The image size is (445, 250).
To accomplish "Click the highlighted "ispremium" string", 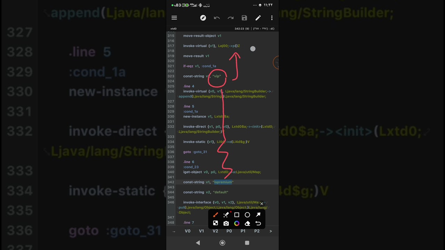I will click(x=223, y=182).
